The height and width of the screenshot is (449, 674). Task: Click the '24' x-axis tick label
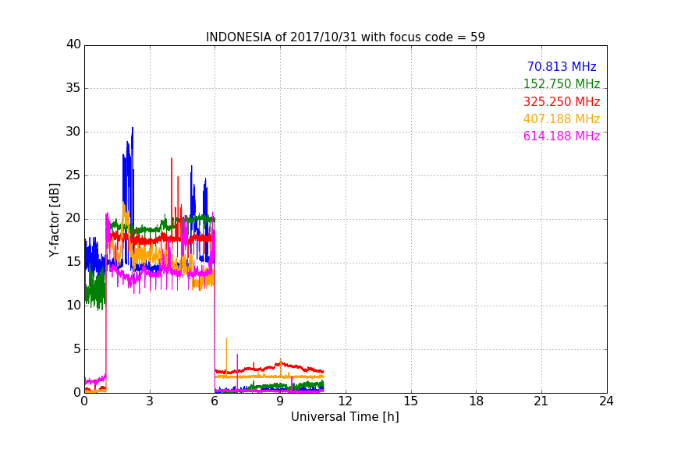[606, 401]
